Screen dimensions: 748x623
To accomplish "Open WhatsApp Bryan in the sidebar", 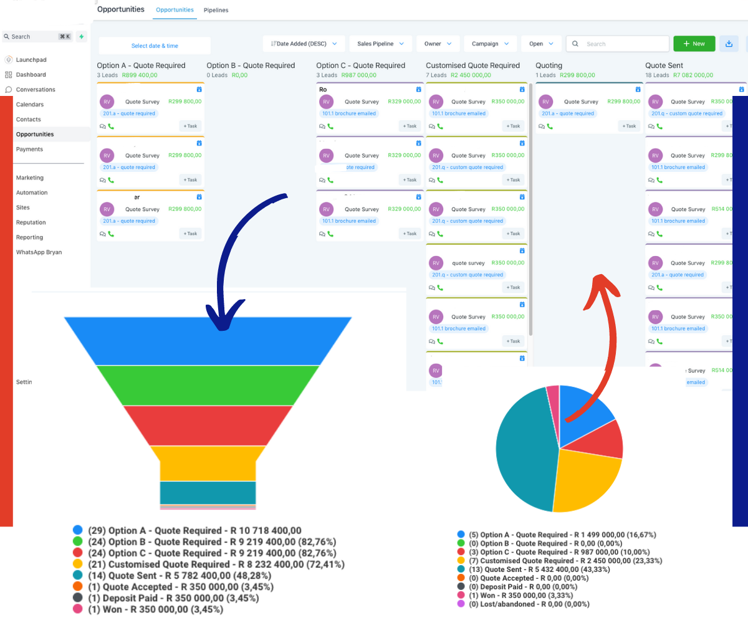I will coord(39,252).
